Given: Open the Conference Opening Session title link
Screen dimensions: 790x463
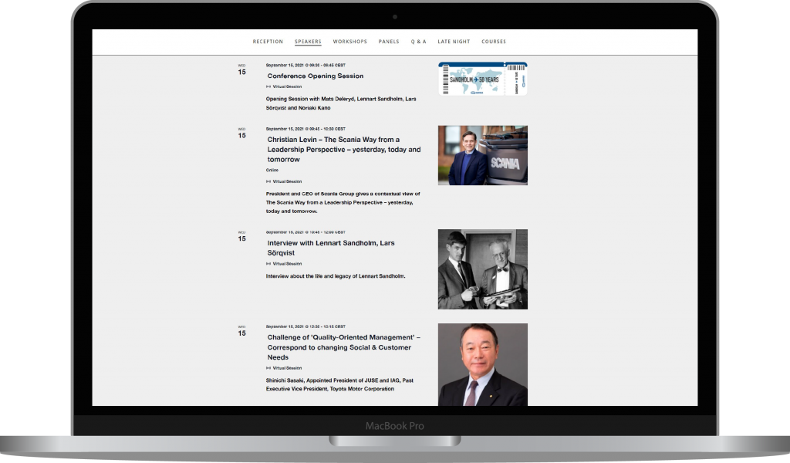Looking at the screenshot, I should [x=315, y=76].
